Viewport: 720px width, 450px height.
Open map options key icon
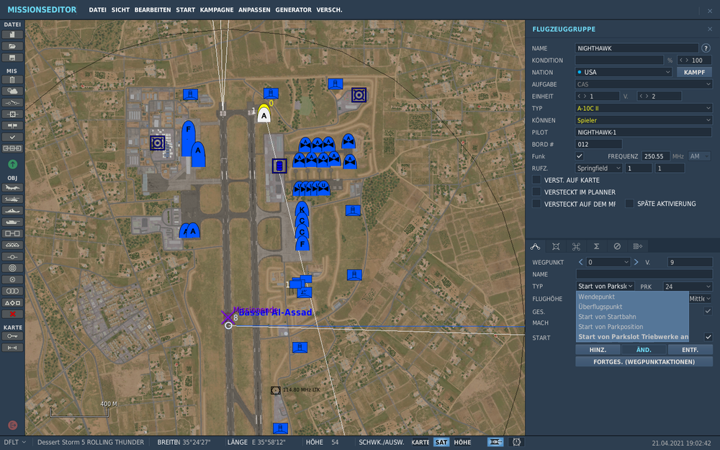[x=12, y=336]
